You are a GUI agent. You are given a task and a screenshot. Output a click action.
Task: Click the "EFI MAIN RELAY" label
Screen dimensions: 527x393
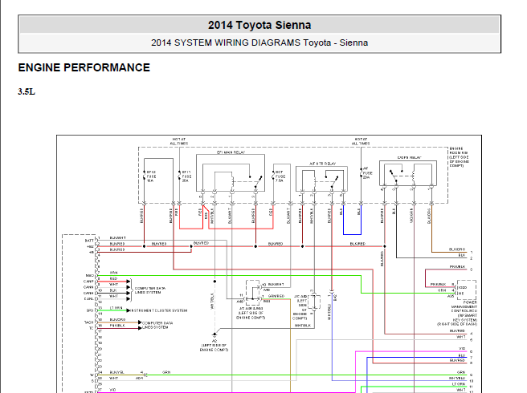point(231,152)
